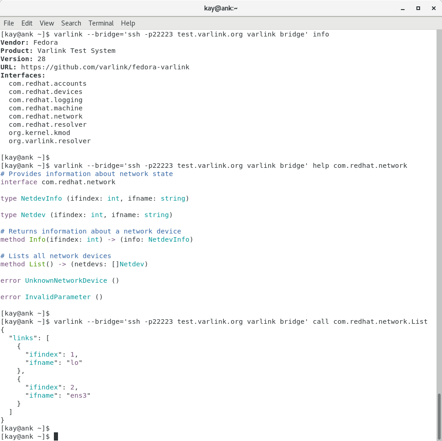Click the 'error UnknownNetworkDevice ()' line
Viewport: 442px width, 441px height.
[x=60, y=280]
